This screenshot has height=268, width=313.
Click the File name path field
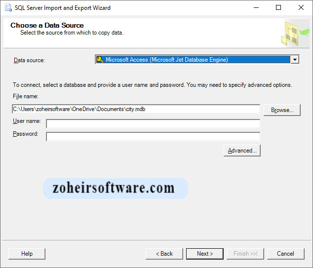point(136,109)
